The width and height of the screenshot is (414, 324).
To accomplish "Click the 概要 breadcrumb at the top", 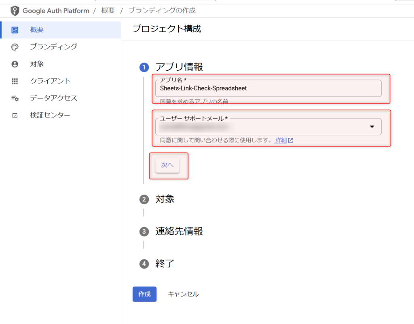I will tap(108, 11).
